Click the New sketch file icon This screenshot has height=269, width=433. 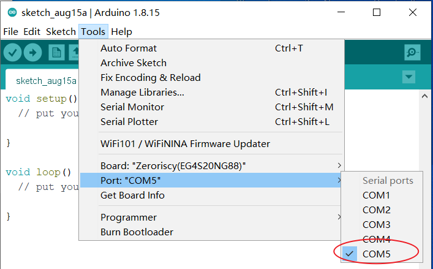click(x=56, y=53)
